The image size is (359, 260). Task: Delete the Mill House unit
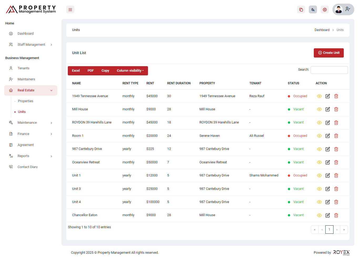[x=336, y=109]
